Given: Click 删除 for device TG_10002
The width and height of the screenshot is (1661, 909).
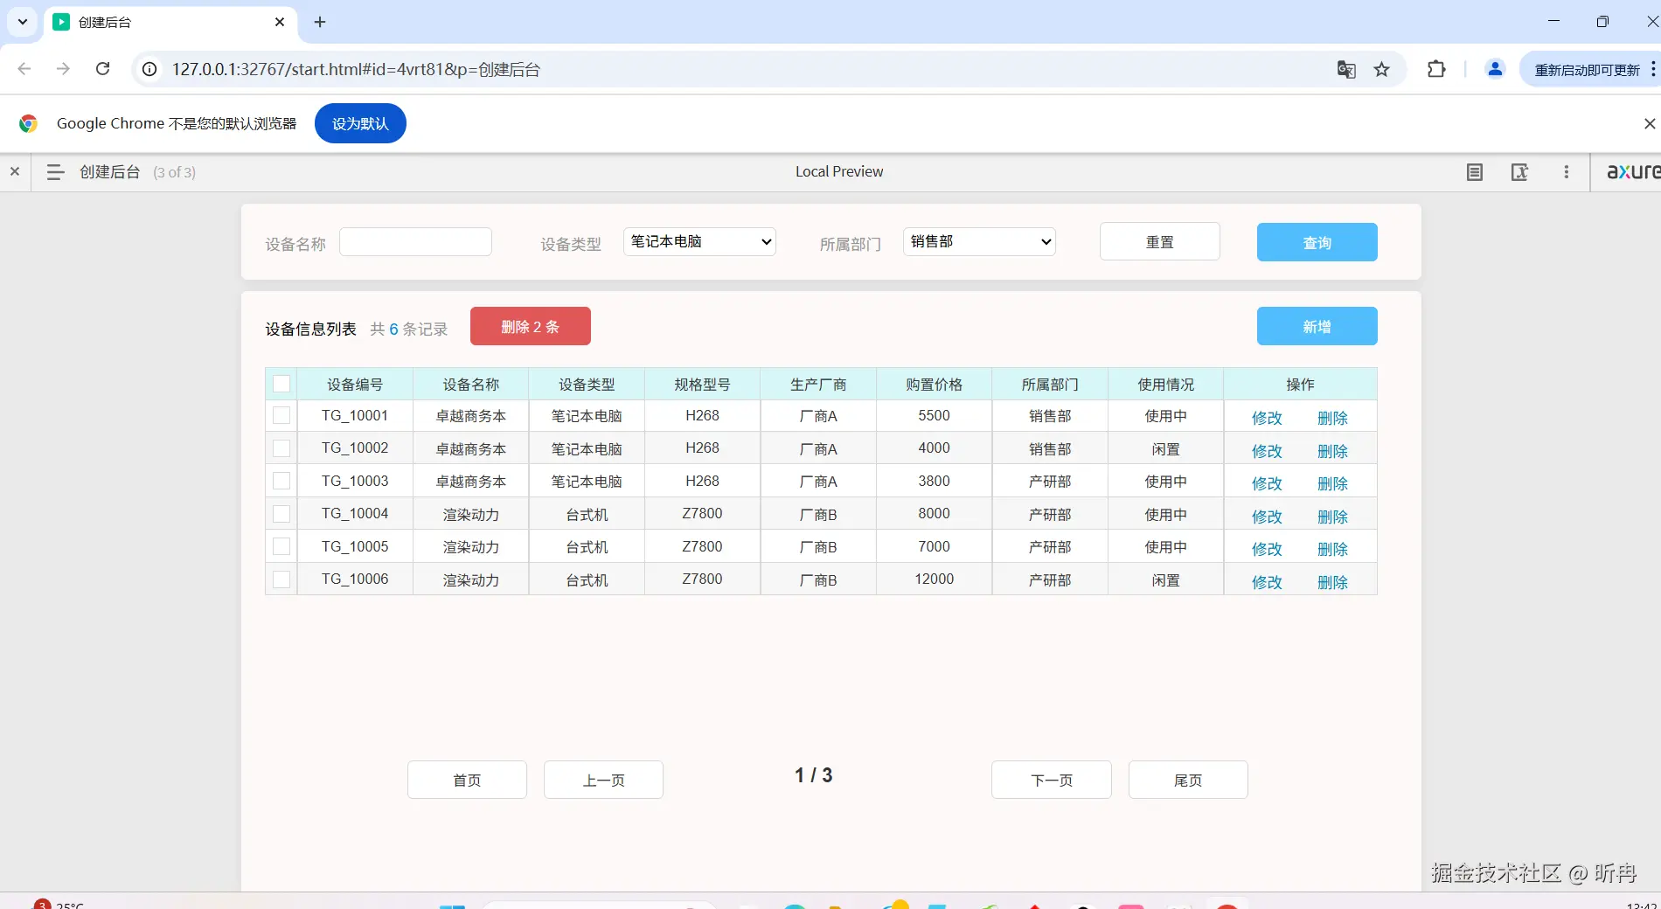Looking at the screenshot, I should click(x=1332, y=451).
